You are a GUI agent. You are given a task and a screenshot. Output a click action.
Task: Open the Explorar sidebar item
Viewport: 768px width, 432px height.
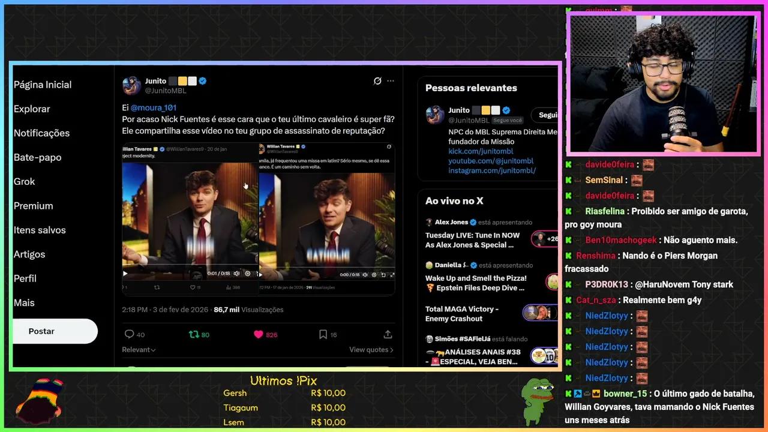[32, 109]
